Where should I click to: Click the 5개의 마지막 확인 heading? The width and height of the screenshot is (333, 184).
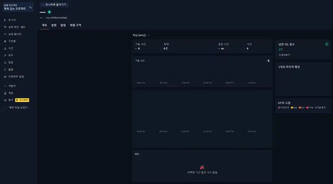click(x=289, y=67)
